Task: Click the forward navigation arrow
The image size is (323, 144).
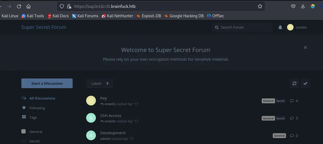Action: (x=9, y=6)
